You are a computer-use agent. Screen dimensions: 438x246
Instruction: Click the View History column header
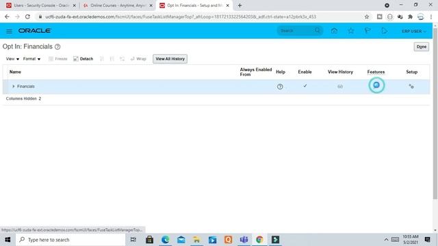(x=341, y=72)
